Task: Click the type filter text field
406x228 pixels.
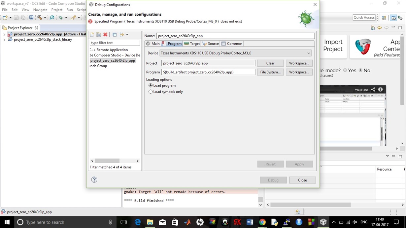Action: (115, 43)
